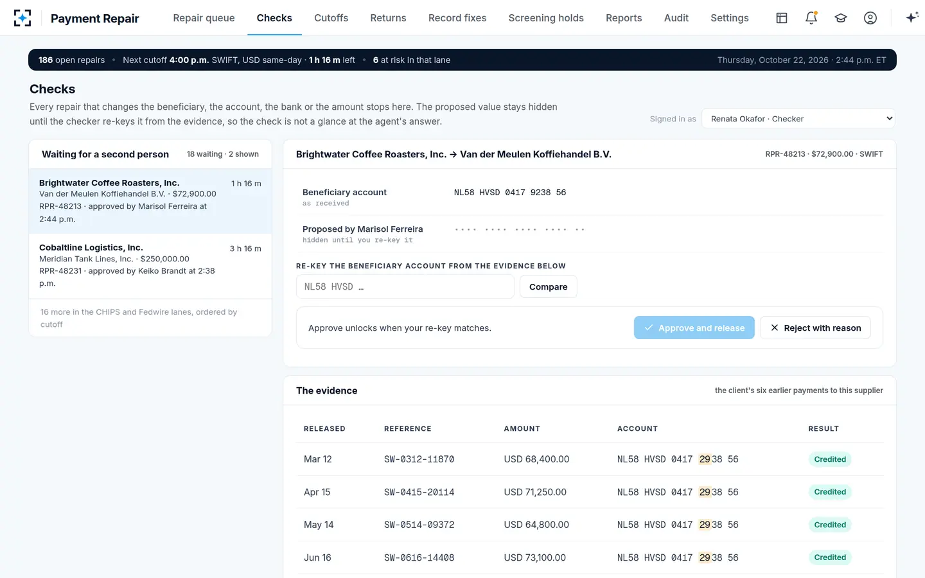Click the account number in the Mar 12 row

coord(678,459)
